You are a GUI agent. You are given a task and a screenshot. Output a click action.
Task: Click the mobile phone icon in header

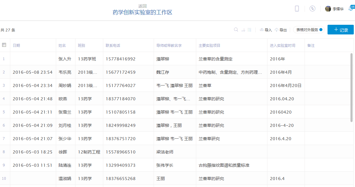point(297,9)
